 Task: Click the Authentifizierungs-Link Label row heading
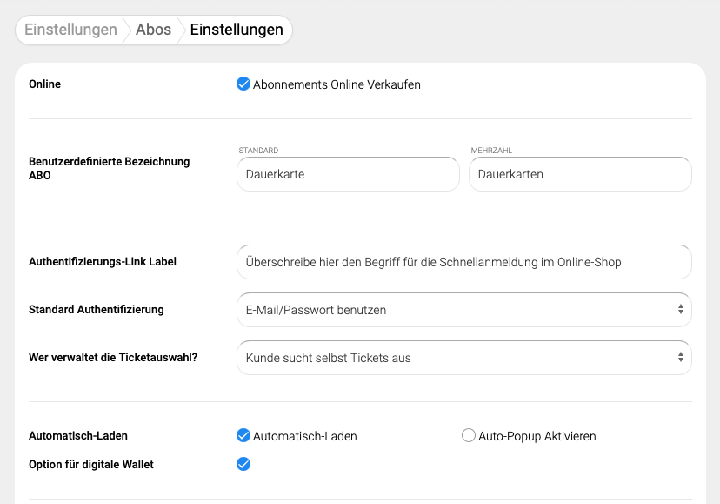[x=103, y=262]
